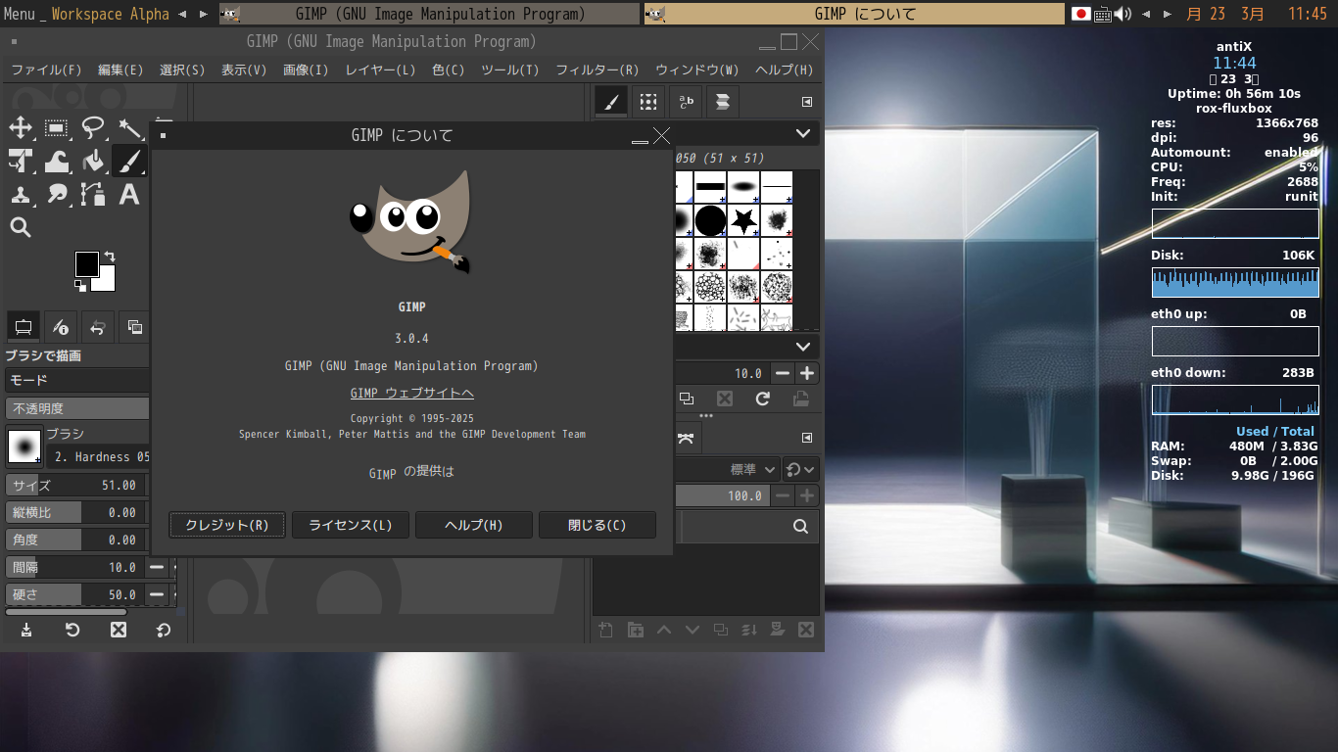Switch to the Fonts dockable tab
1338x752 pixels.
pos(686,101)
